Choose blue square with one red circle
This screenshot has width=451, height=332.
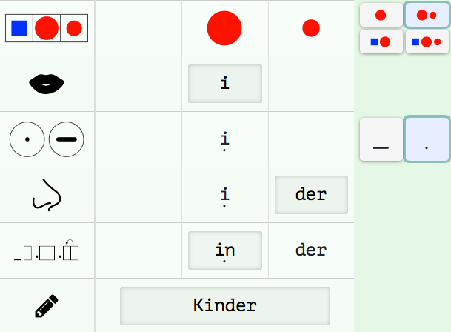(x=381, y=41)
